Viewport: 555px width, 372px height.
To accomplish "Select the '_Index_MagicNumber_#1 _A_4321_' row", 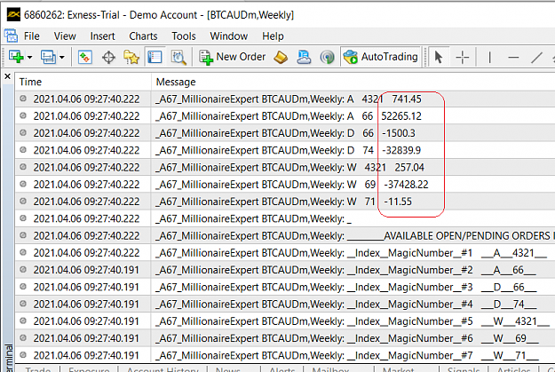I will click(285, 253).
